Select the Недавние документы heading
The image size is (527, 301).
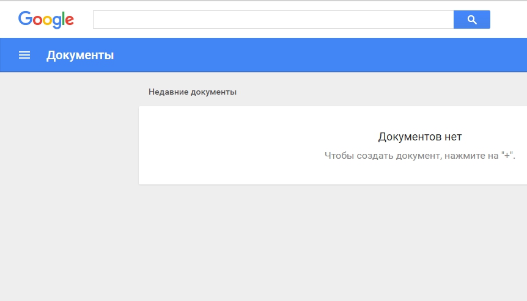(193, 92)
